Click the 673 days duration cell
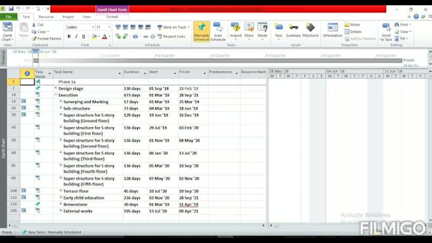Image resolution: width=432 pixels, height=243 pixels. (x=135, y=95)
